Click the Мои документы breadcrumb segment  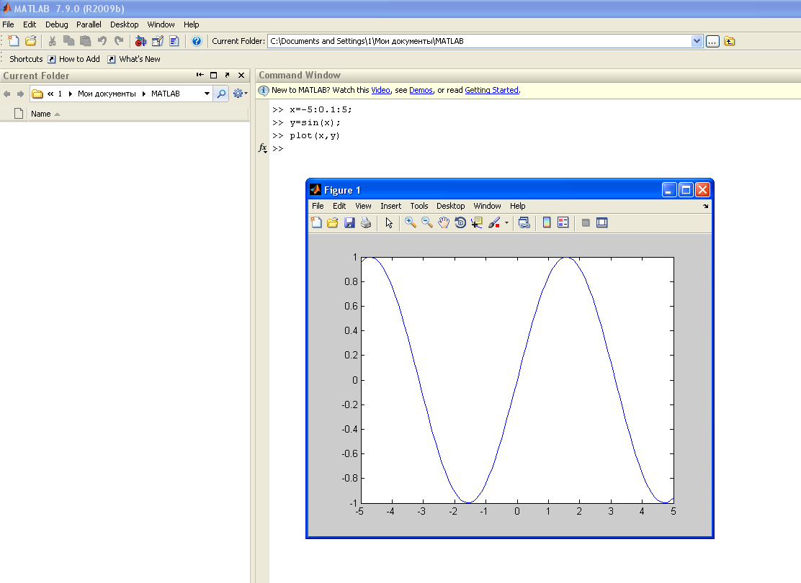point(107,94)
